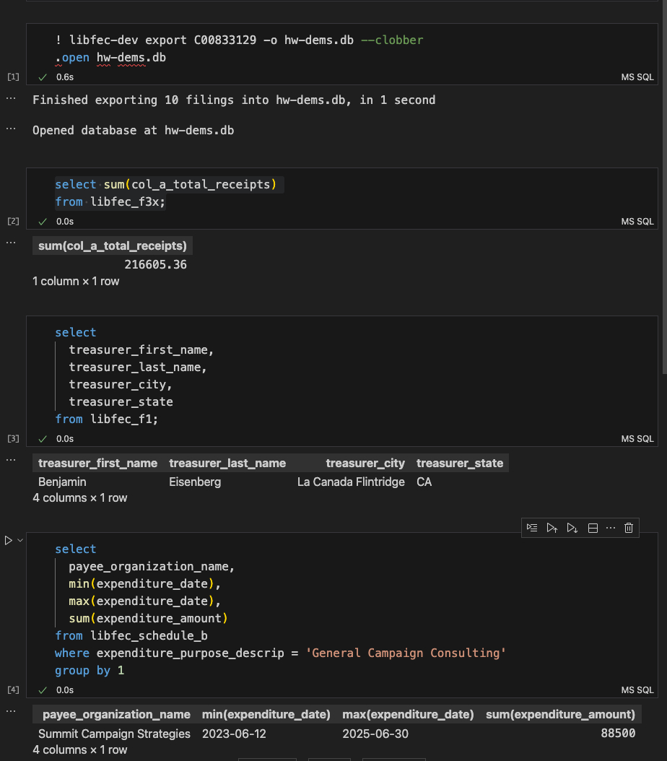Open output ellipsis beside sum(col_a_total_receipts) result
The height and width of the screenshot is (761, 667).
(x=10, y=243)
